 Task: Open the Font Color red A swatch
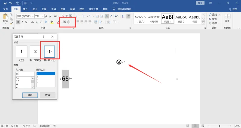(x=58, y=22)
